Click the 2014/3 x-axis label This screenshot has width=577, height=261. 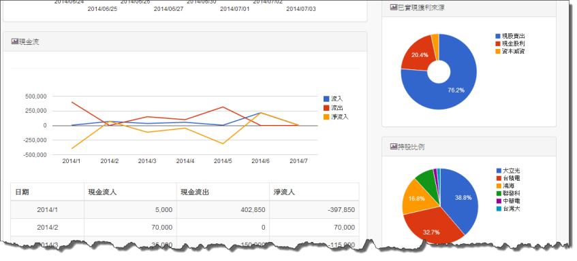[147, 161]
